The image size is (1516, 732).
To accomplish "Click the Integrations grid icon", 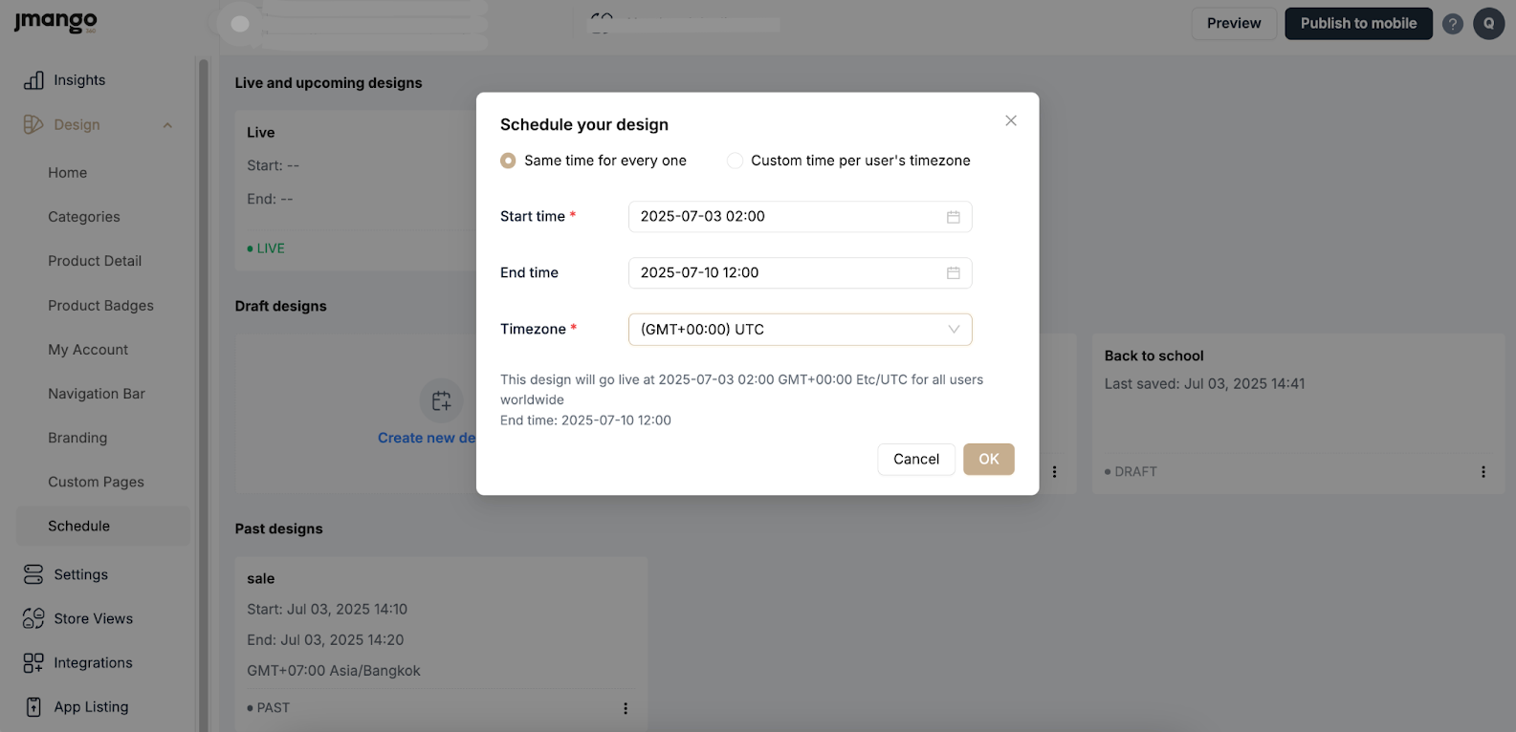I will [33, 662].
